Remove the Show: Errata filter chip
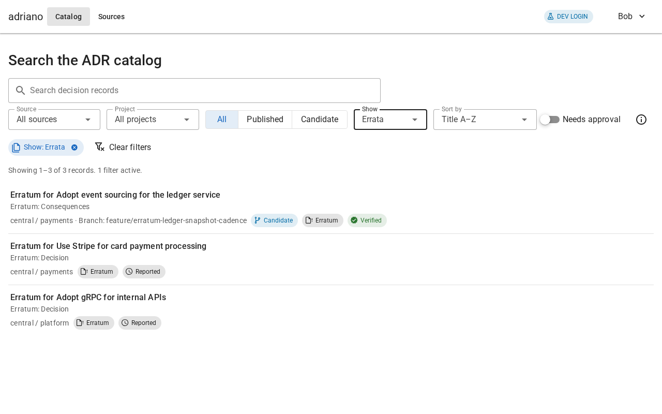662x414 pixels. 74,147
